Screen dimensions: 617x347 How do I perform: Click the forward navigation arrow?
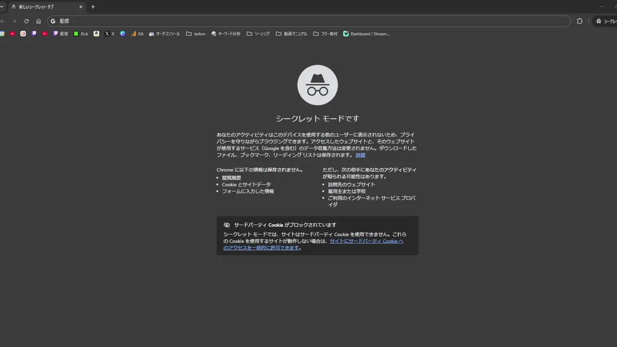pos(14,21)
